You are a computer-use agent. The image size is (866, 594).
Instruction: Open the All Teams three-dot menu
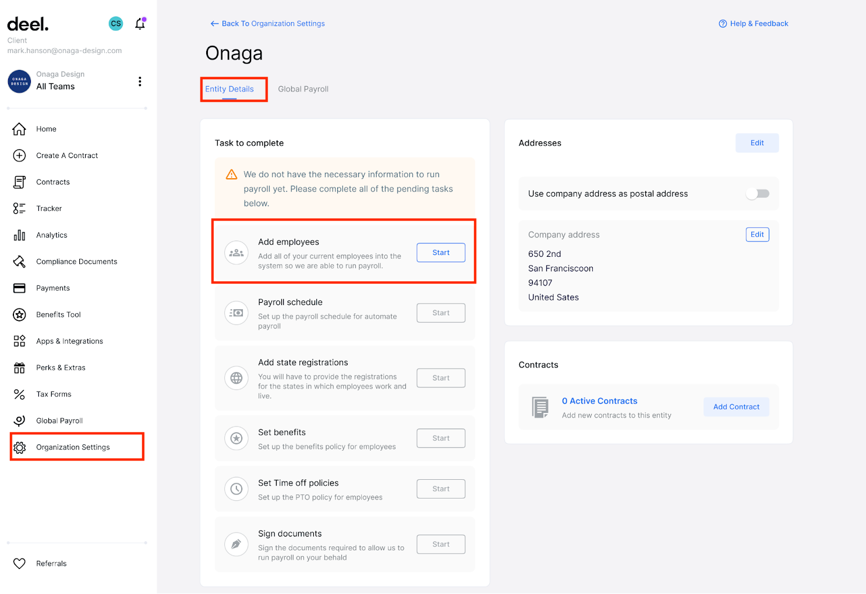pos(140,82)
